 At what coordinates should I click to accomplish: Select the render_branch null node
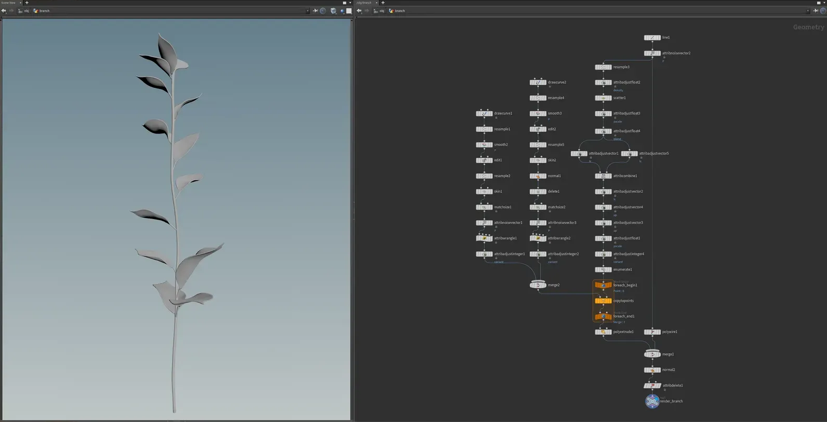point(652,401)
